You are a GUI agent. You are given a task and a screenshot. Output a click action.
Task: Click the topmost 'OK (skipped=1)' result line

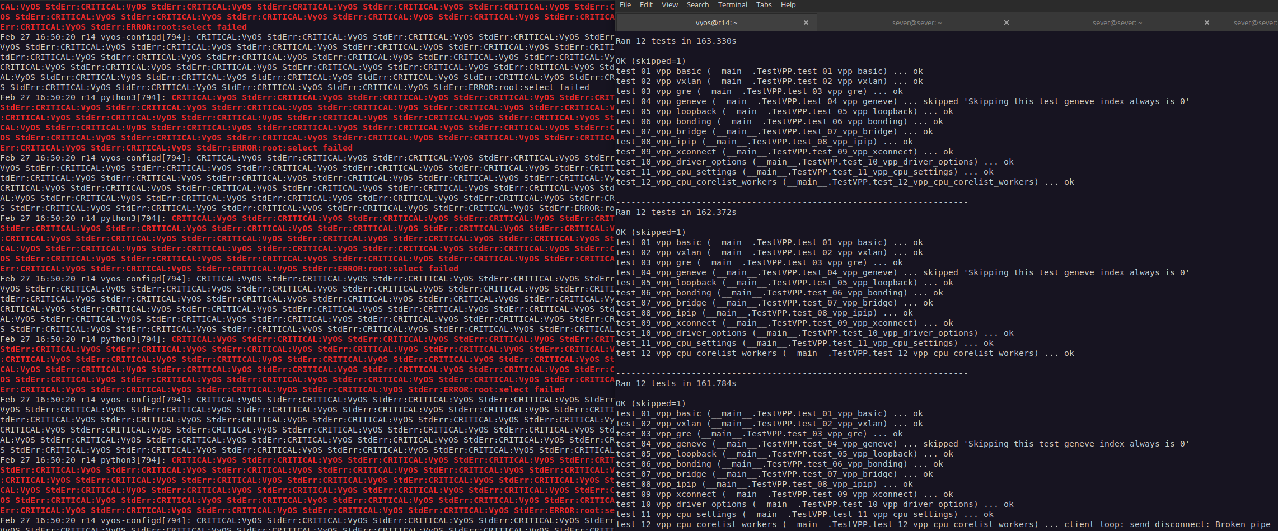click(650, 62)
